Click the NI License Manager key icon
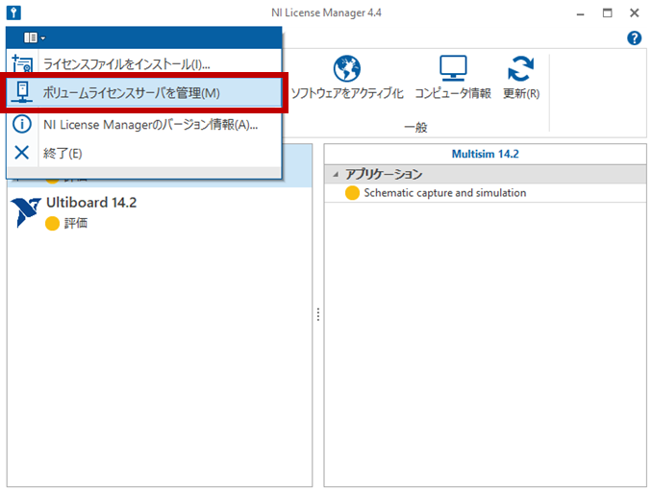Viewport: 652px width, 489px height. click(x=13, y=12)
